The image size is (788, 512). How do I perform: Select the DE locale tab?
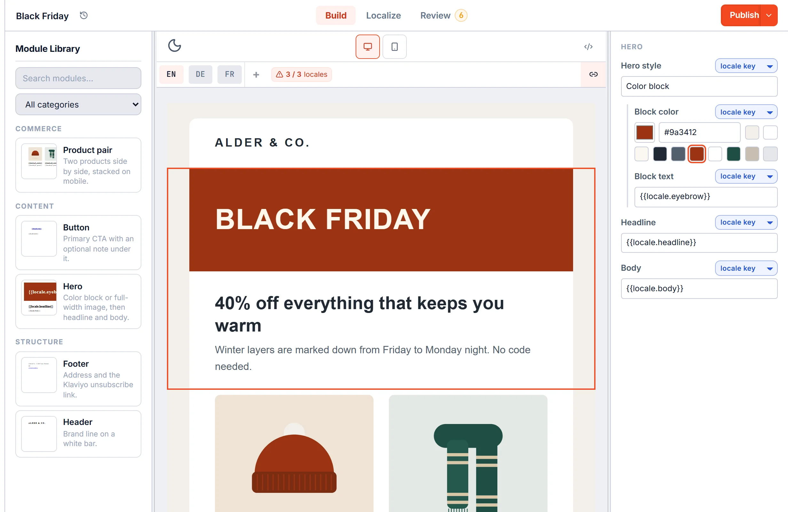(200, 74)
